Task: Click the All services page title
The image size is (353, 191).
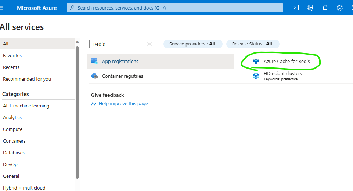Action: 22,27
